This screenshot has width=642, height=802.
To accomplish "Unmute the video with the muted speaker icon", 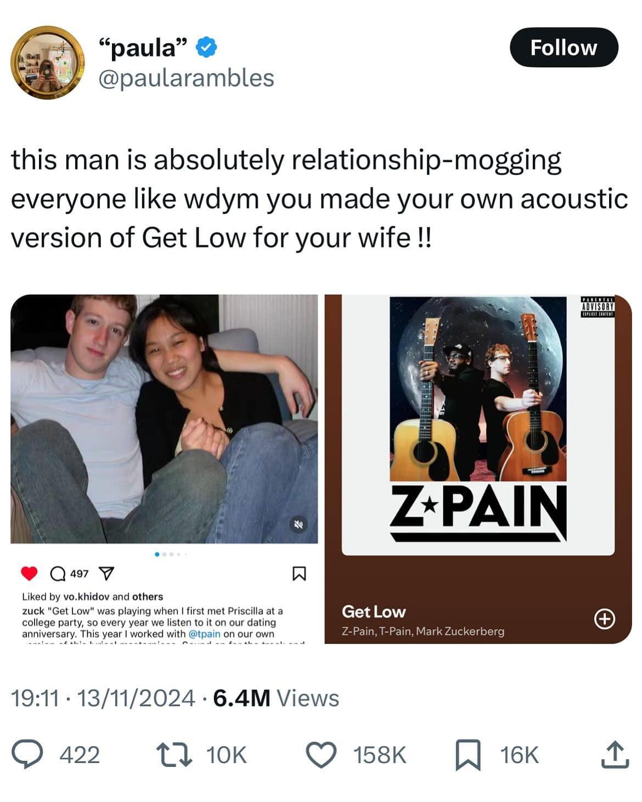I will point(299,524).
